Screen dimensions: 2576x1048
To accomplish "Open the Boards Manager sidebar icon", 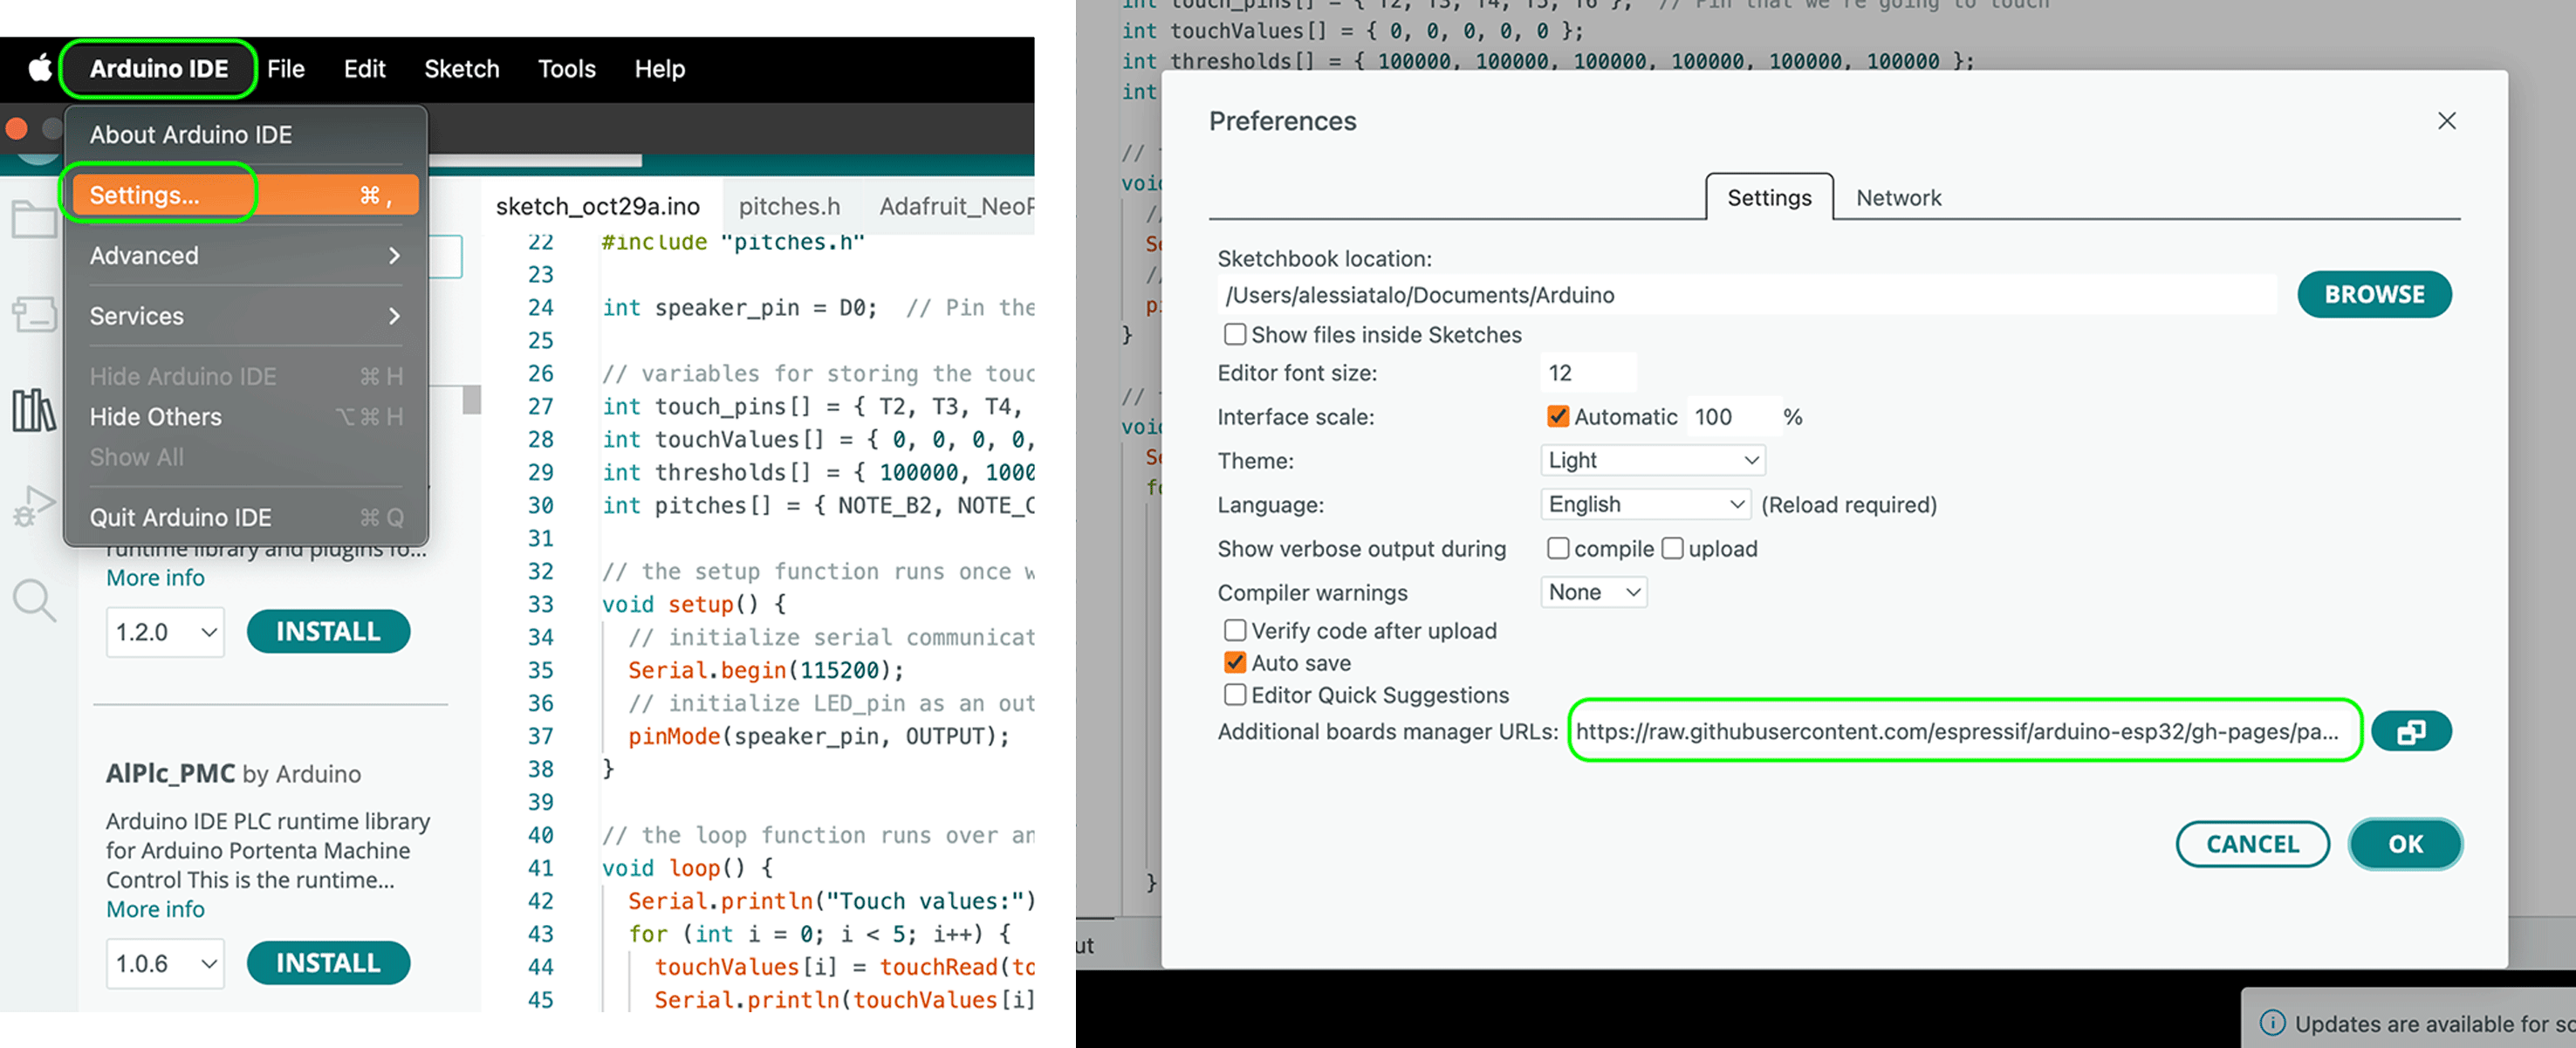I will point(33,314).
